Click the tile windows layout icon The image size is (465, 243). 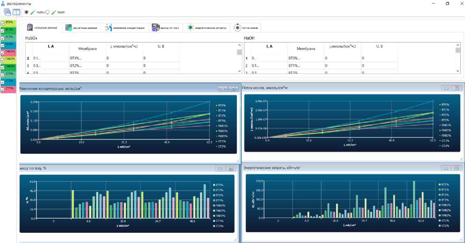click(16, 12)
